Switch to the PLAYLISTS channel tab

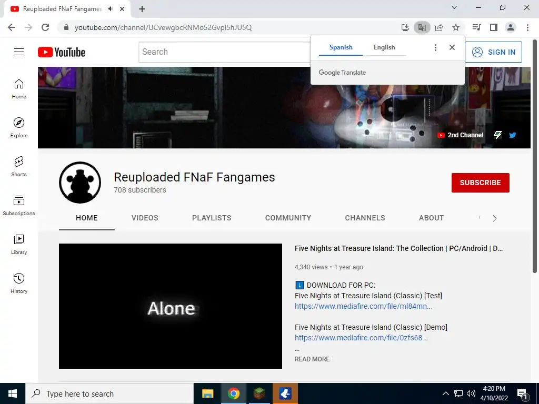(x=212, y=218)
